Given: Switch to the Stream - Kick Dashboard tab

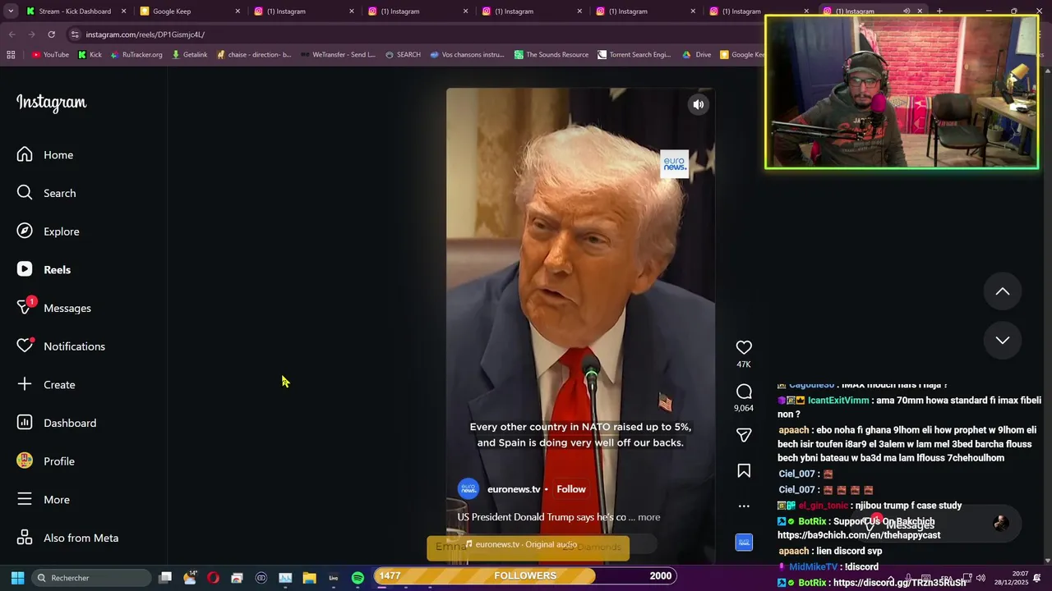Looking at the screenshot, I should [x=74, y=11].
